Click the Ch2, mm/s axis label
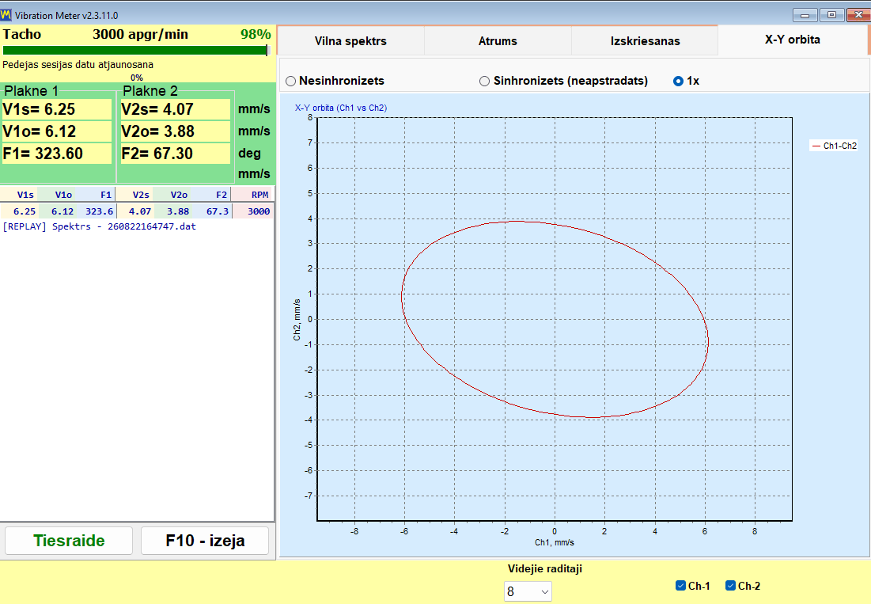This screenshot has width=871, height=604. 297,320
